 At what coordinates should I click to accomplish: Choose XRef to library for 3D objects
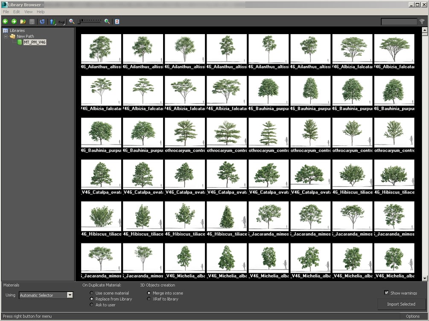coord(149,299)
